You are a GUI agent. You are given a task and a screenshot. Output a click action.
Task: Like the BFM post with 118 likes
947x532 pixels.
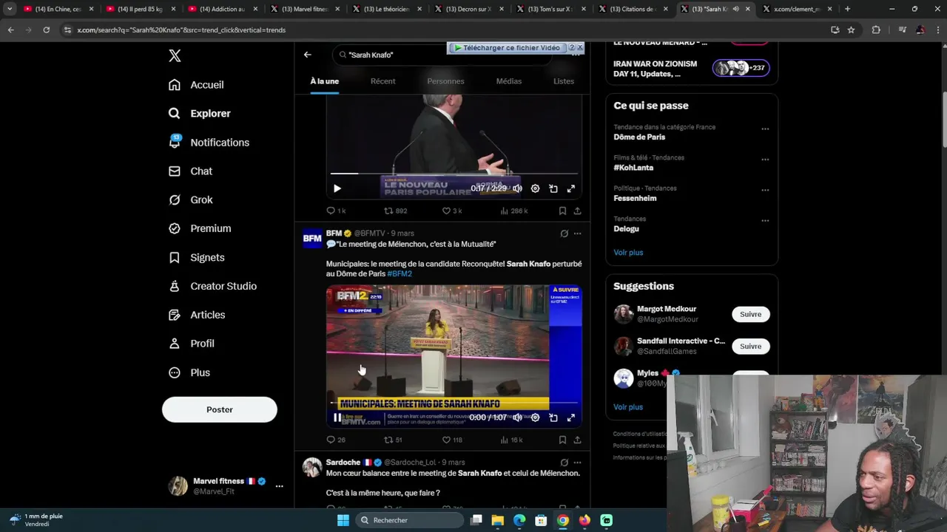point(452,440)
